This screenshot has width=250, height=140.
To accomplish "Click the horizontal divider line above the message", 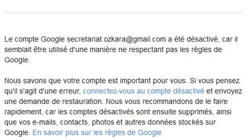I will [x=123, y=13].
